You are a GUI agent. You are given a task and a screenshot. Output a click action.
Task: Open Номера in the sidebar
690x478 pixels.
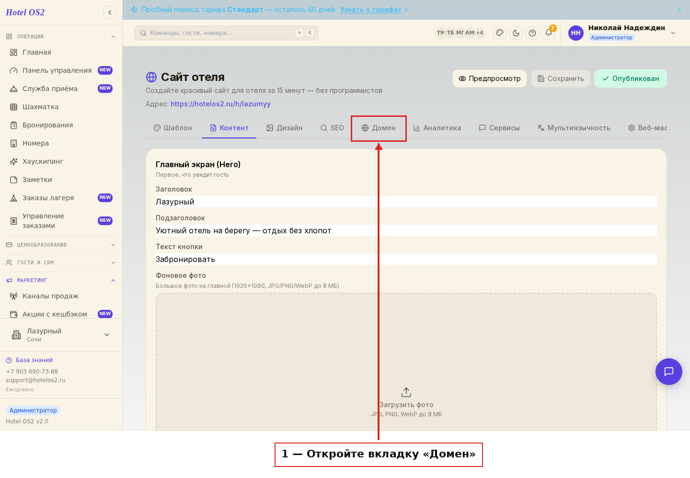pyautogui.click(x=61, y=143)
